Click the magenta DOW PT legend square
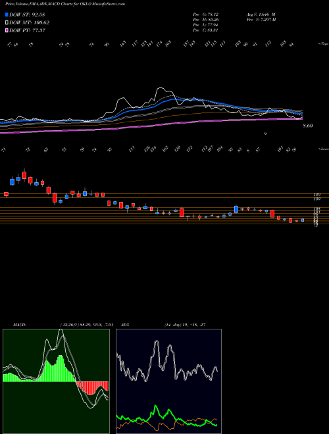Viewport: 329px width, 434px height. [x=7, y=30]
